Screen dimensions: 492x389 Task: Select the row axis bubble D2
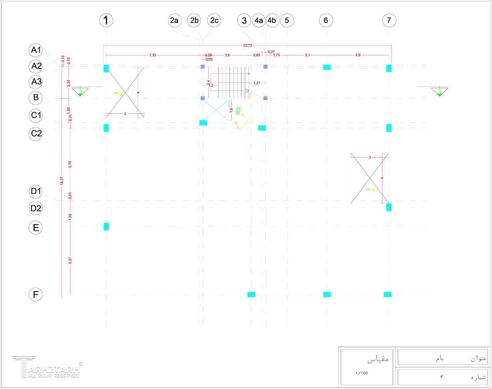[36, 208]
